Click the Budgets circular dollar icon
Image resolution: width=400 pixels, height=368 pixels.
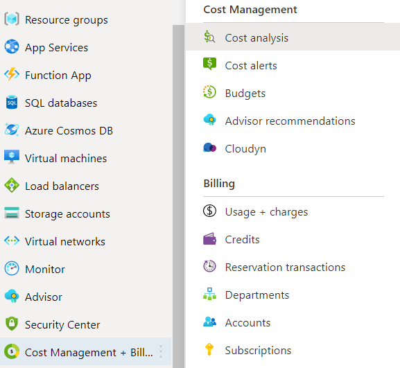coord(209,92)
